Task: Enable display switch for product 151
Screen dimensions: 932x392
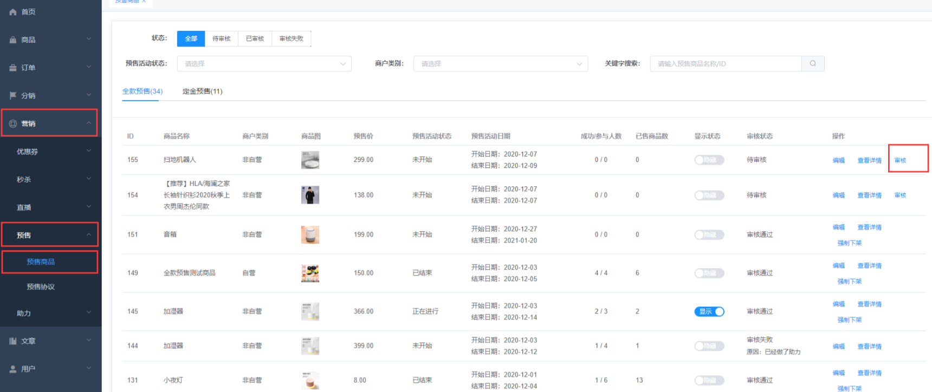Action: click(709, 235)
